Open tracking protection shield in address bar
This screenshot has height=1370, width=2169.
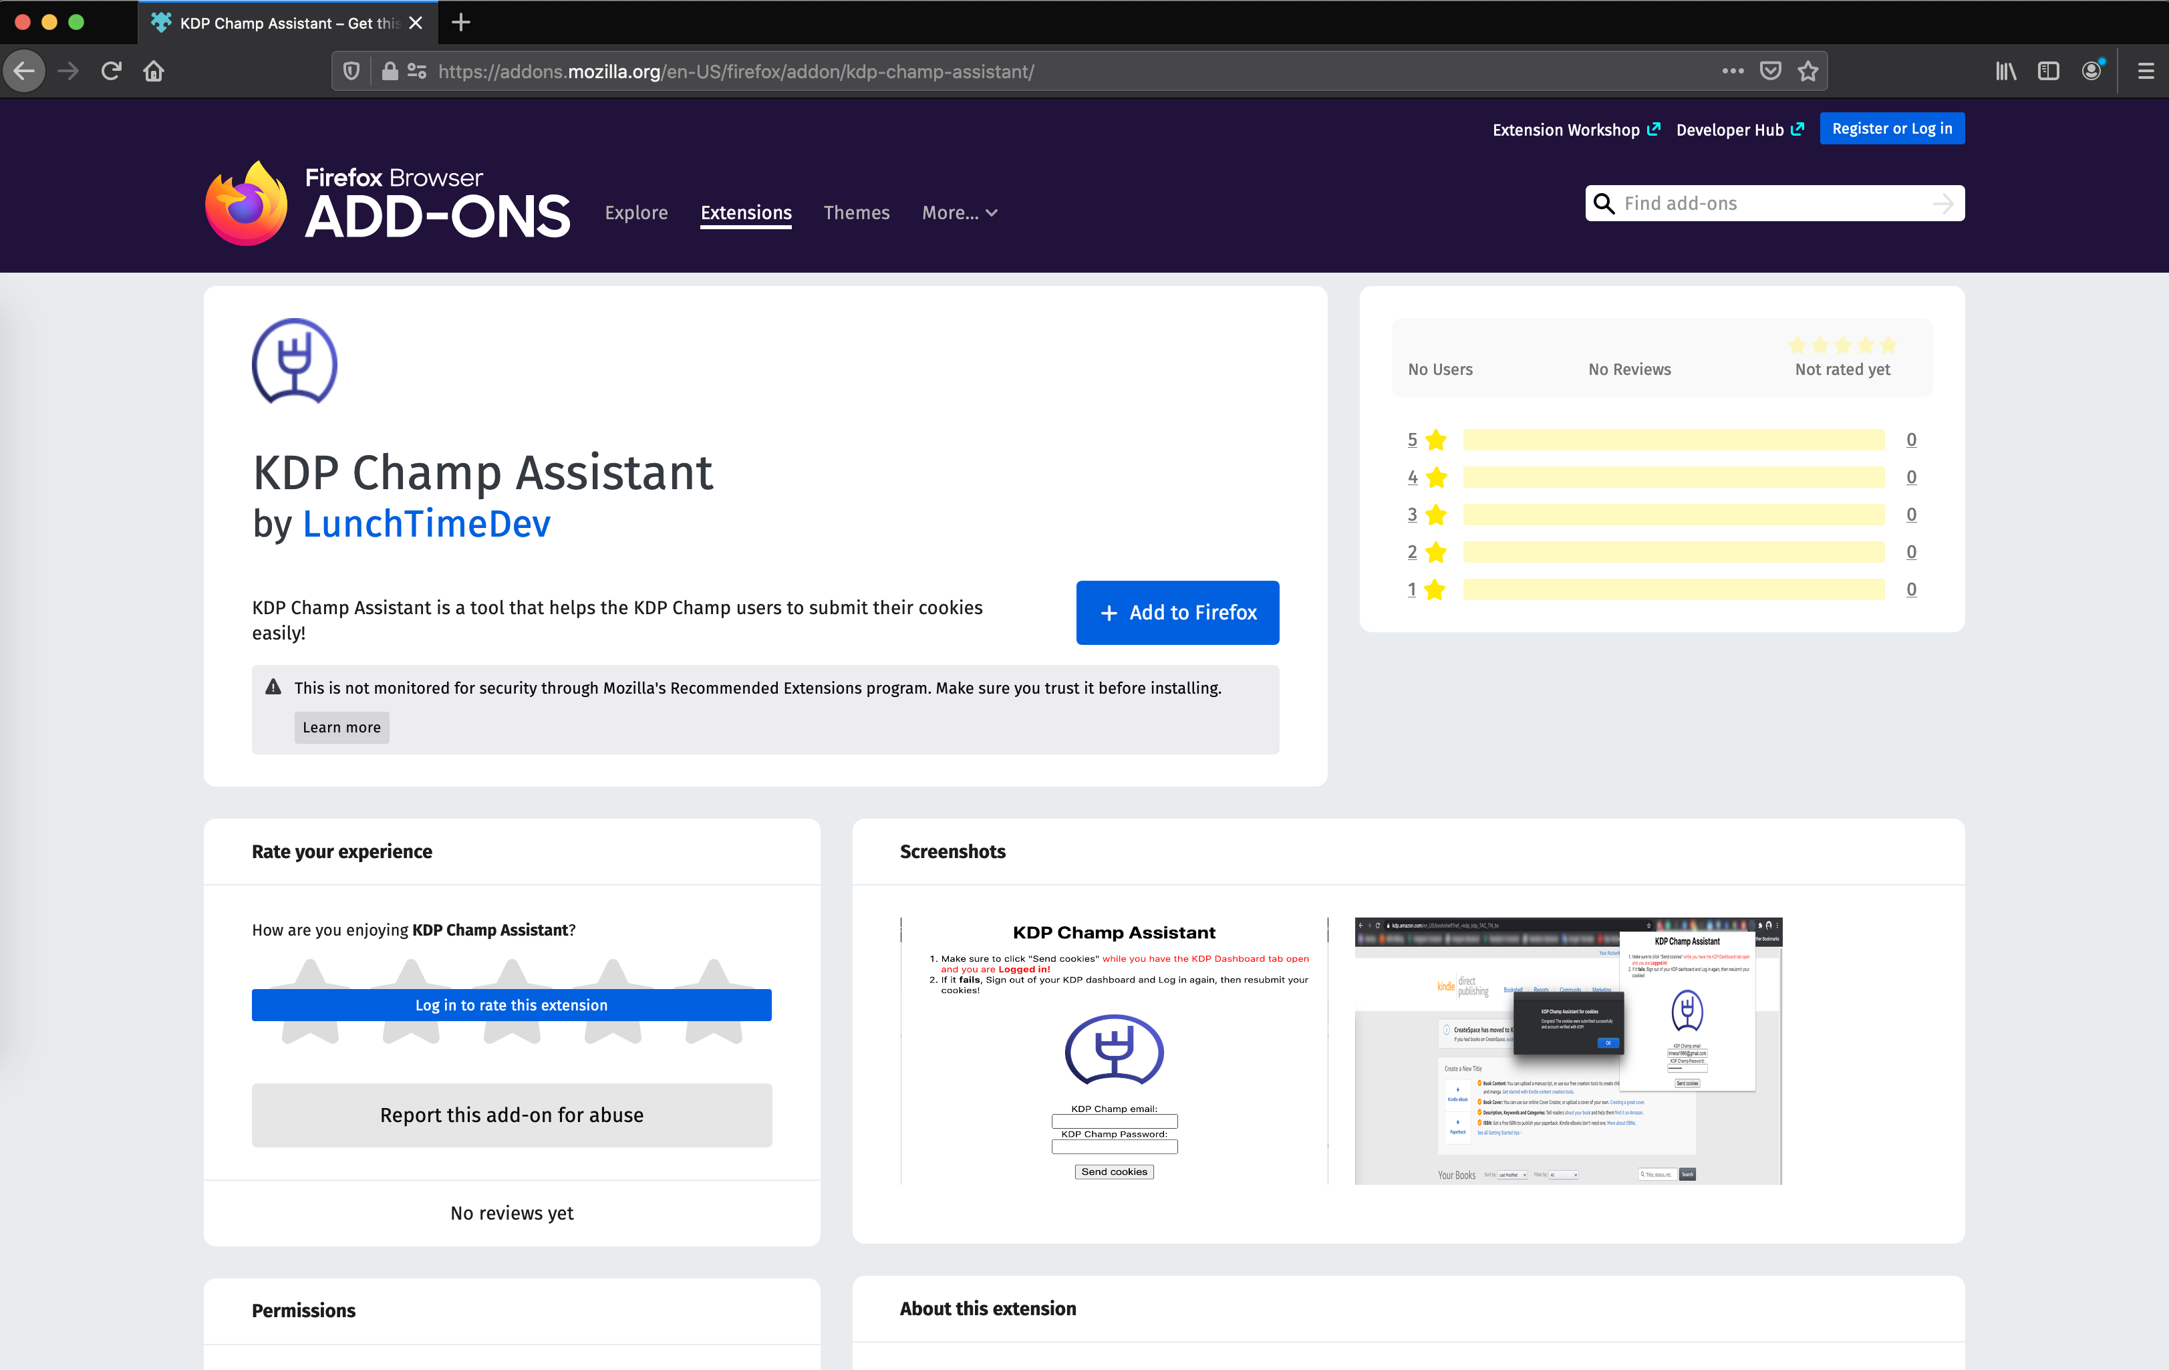tap(352, 71)
